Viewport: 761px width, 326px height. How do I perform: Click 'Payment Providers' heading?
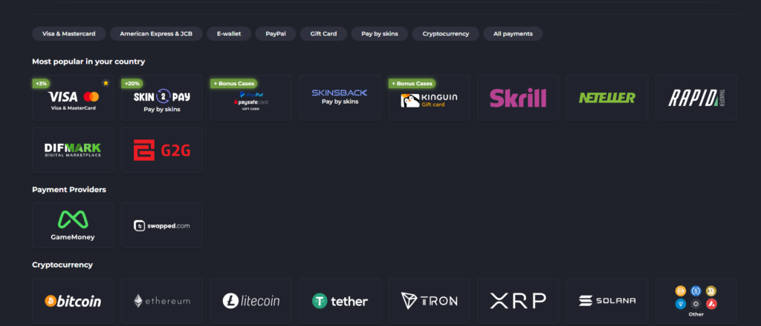(x=69, y=190)
